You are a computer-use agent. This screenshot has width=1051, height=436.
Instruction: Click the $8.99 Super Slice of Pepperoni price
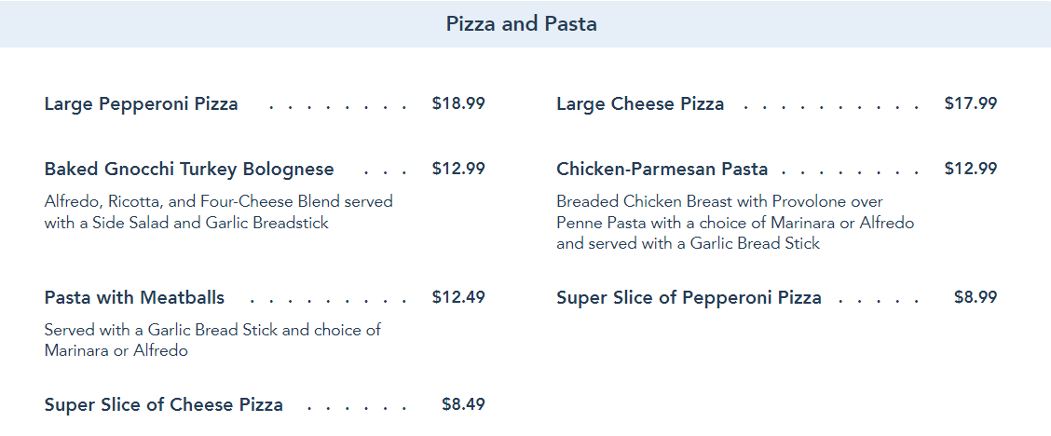[976, 297]
